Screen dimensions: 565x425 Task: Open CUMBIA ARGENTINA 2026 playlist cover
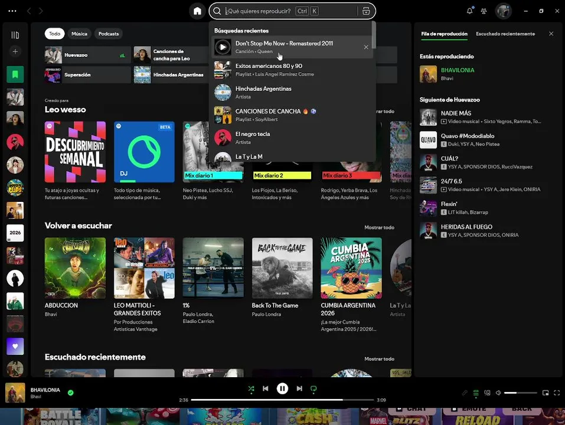click(351, 267)
